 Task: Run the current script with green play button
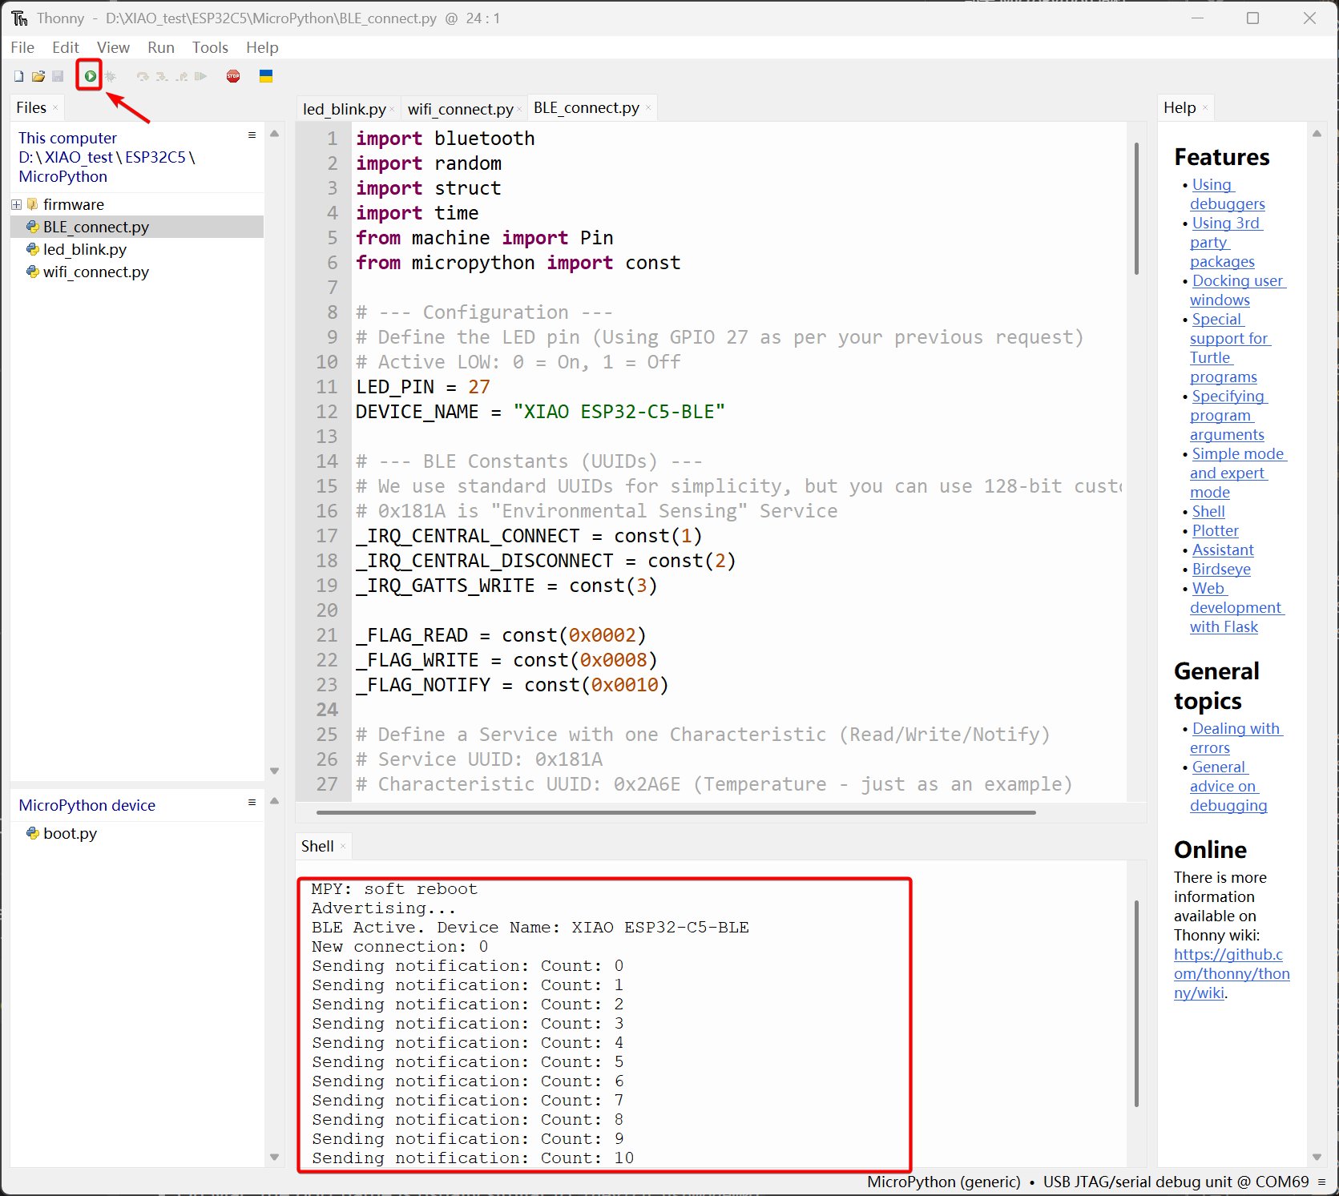tap(90, 76)
